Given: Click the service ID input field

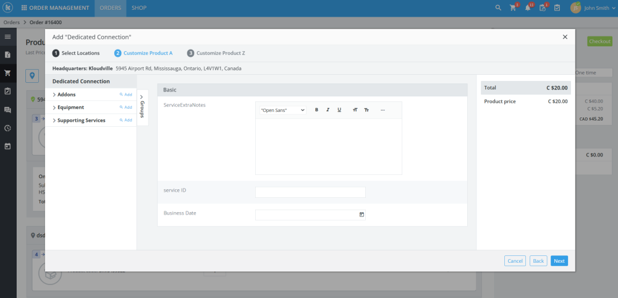Looking at the screenshot, I should (311, 192).
